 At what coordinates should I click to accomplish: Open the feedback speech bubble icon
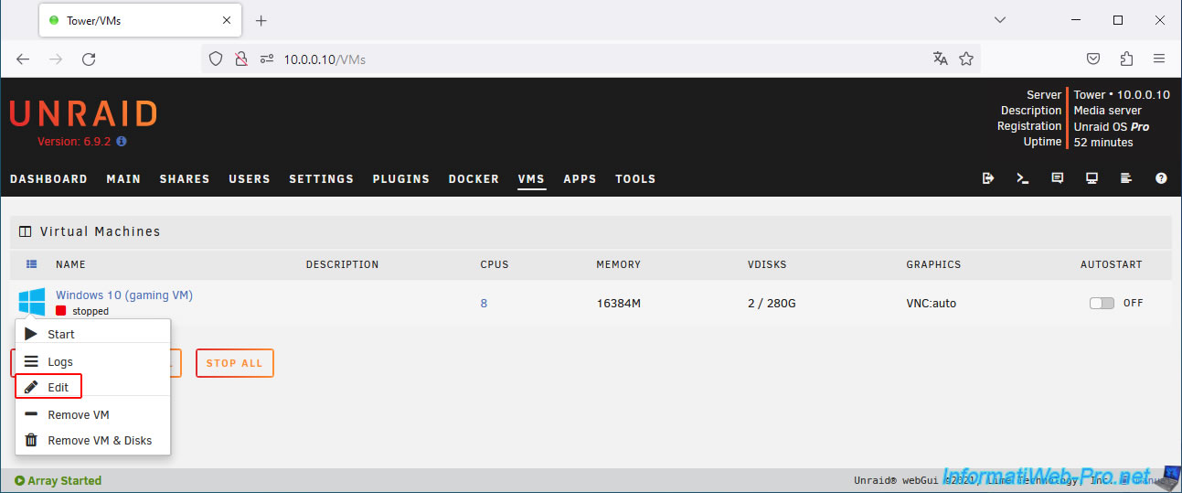pyautogui.click(x=1058, y=178)
